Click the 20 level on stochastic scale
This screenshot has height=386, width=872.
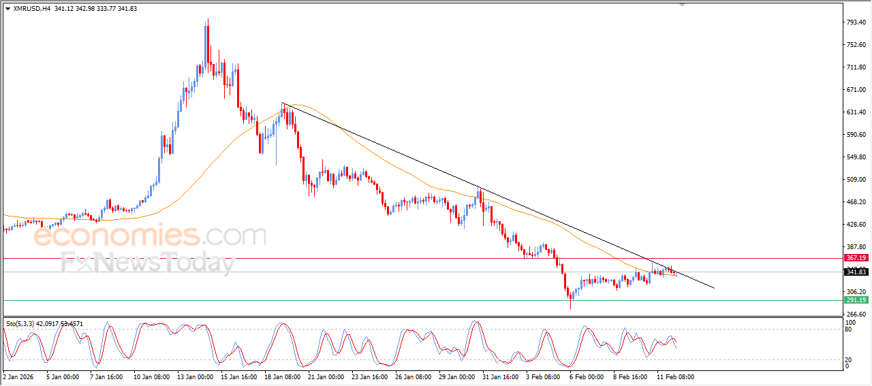(x=849, y=359)
